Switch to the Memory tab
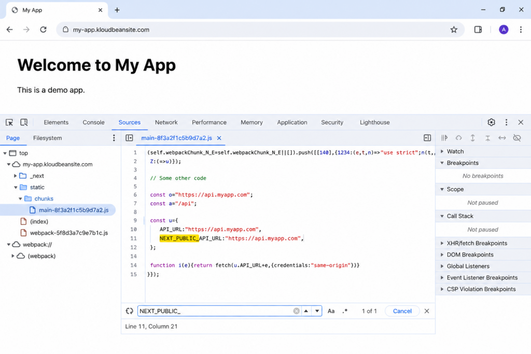Screen dimensions: 531x354 (251, 122)
